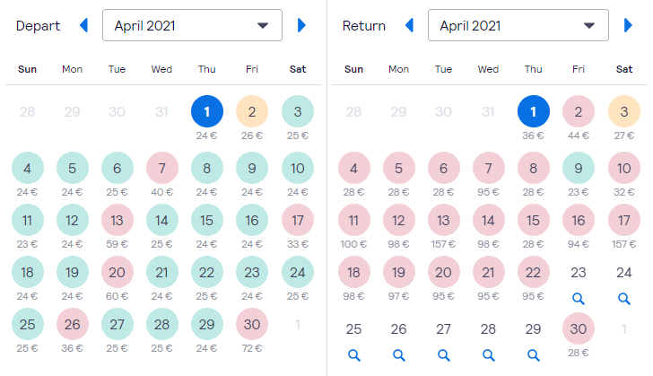Pick departure on April 13 for 59 €

point(117,220)
